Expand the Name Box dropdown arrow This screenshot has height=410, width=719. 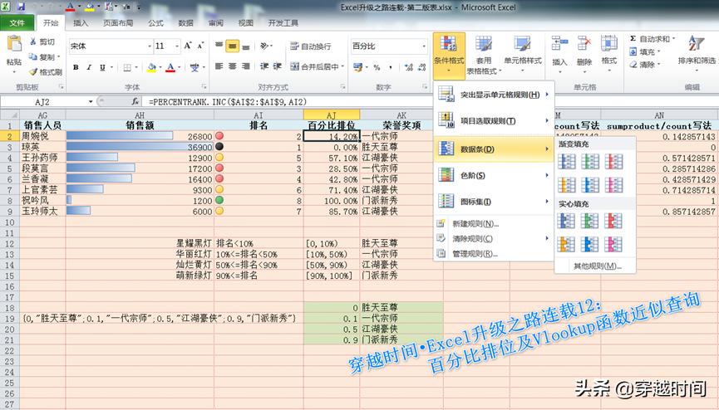click(x=91, y=102)
